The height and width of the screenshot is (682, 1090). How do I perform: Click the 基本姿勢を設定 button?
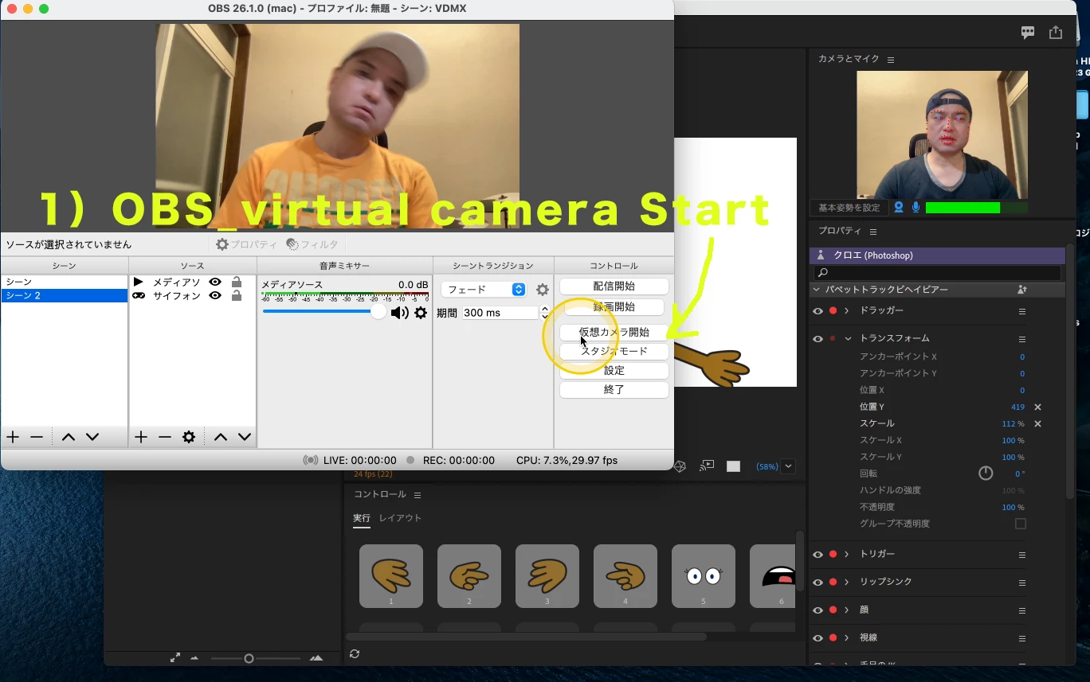tap(849, 208)
